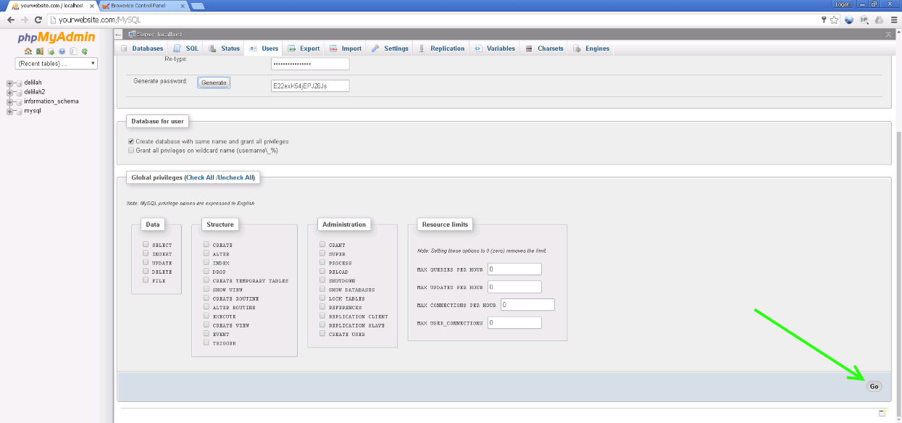This screenshot has width=902, height=423.
Task: Open the Import tab
Action: [345, 49]
